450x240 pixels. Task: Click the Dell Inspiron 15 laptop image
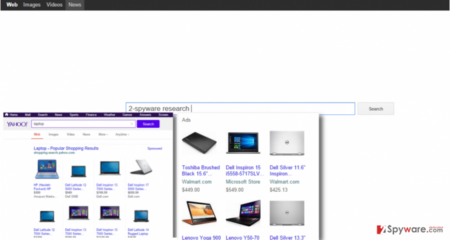[243, 143]
